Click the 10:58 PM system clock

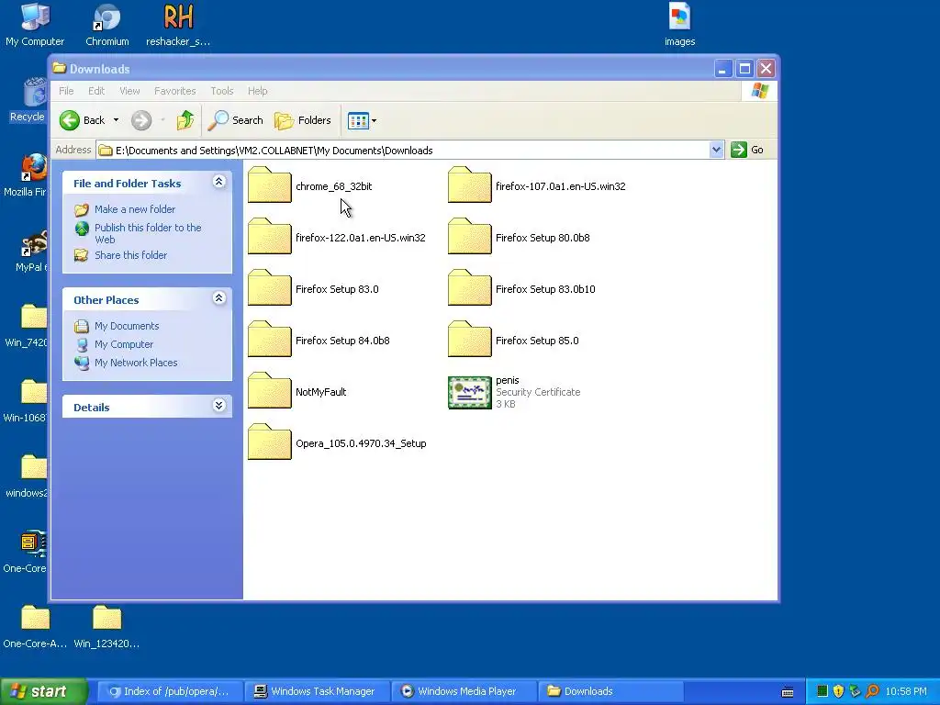point(906,692)
